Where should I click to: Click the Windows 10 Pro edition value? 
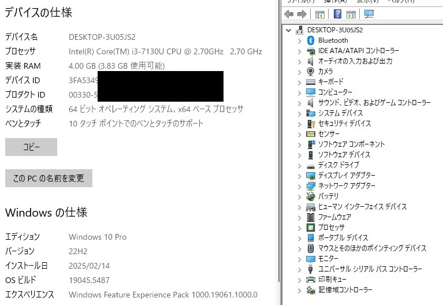(98, 237)
